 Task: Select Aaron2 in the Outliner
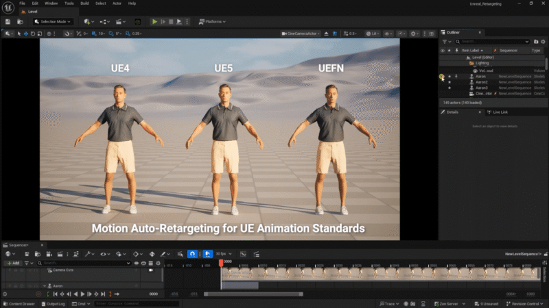482,82
